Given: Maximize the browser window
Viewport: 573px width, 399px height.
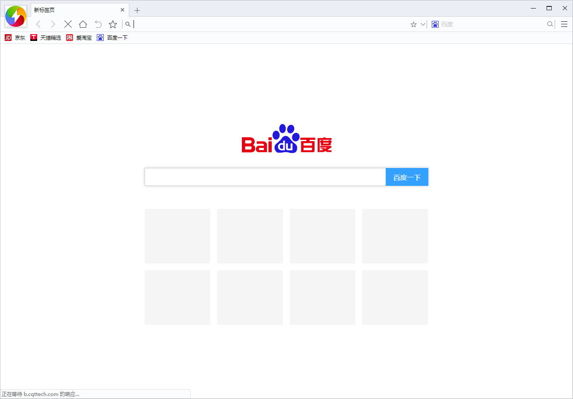Looking at the screenshot, I should (x=549, y=8).
